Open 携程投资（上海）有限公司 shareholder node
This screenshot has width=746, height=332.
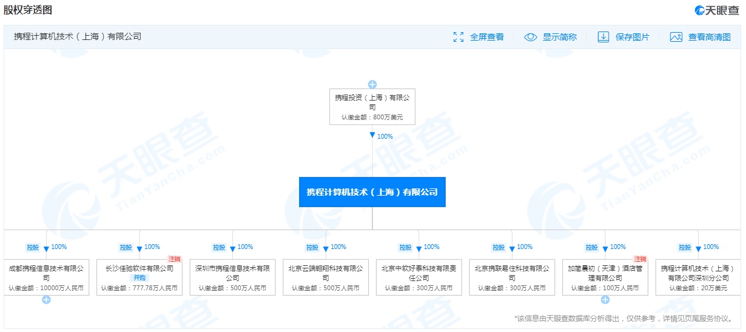pyautogui.click(x=372, y=107)
